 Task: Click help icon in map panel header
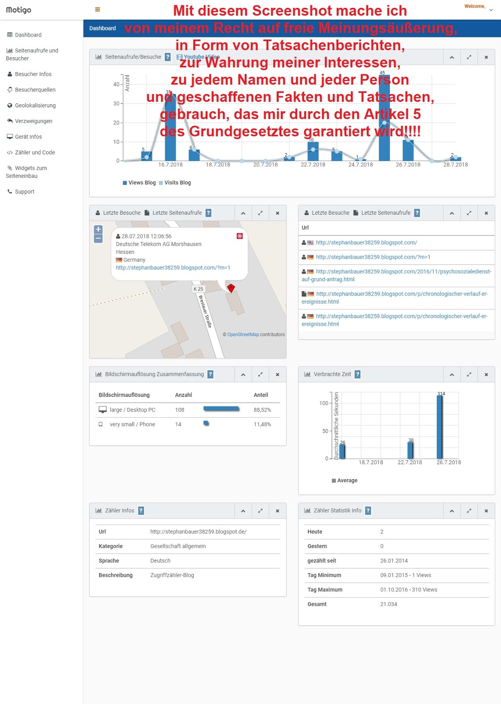(208, 213)
